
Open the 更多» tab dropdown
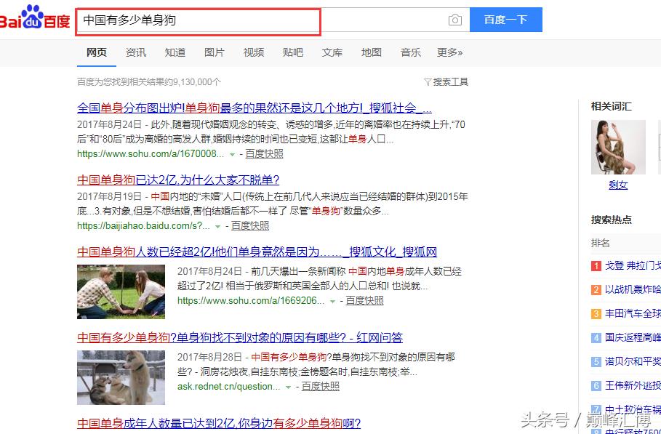tap(452, 52)
